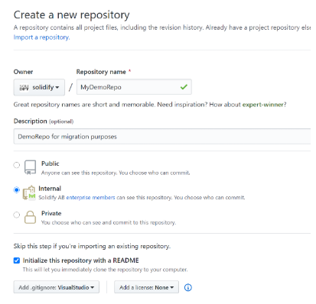Click the enterprise members link

(90, 197)
